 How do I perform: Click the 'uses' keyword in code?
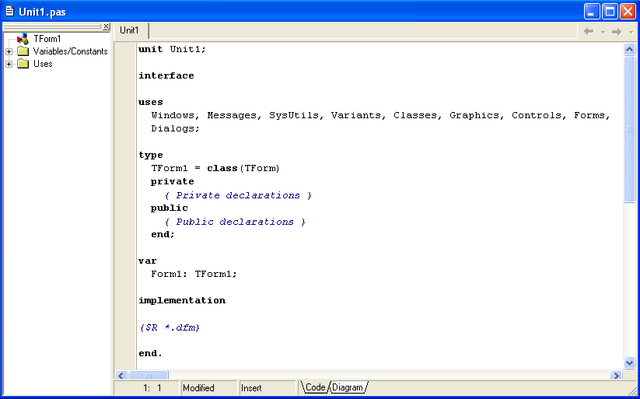click(151, 102)
